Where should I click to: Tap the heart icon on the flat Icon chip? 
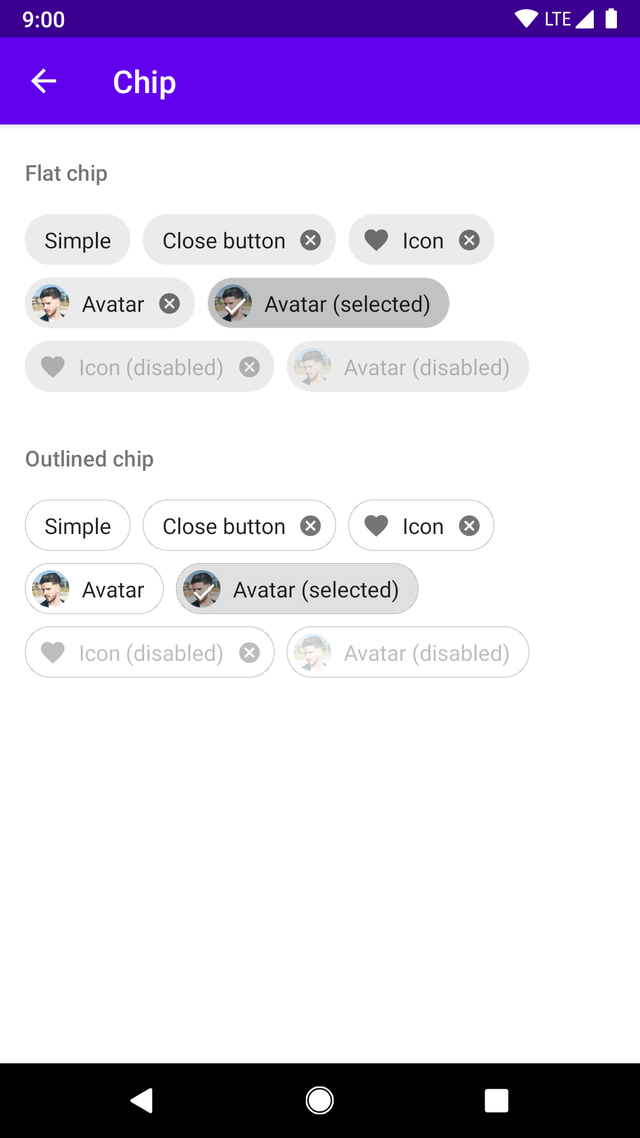pos(376,240)
